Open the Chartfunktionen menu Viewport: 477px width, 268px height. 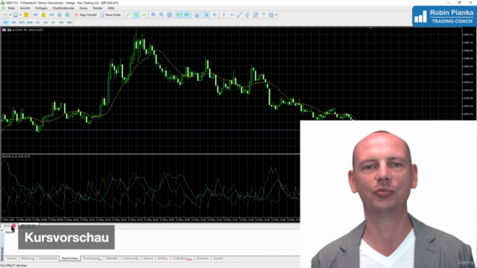pyautogui.click(x=63, y=8)
